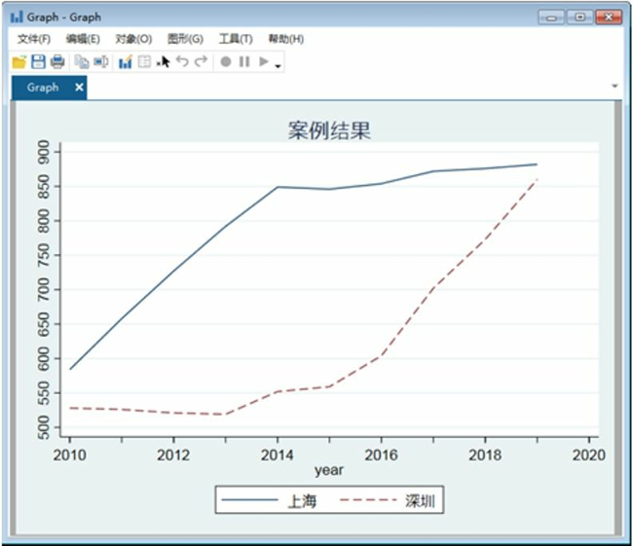This screenshot has width=633, height=546.
Task: Select the pointer tool icon
Action: click(x=165, y=62)
